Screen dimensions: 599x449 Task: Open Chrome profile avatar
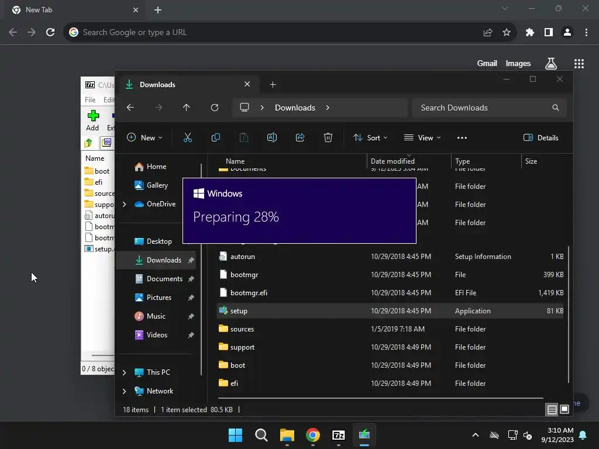[567, 33]
